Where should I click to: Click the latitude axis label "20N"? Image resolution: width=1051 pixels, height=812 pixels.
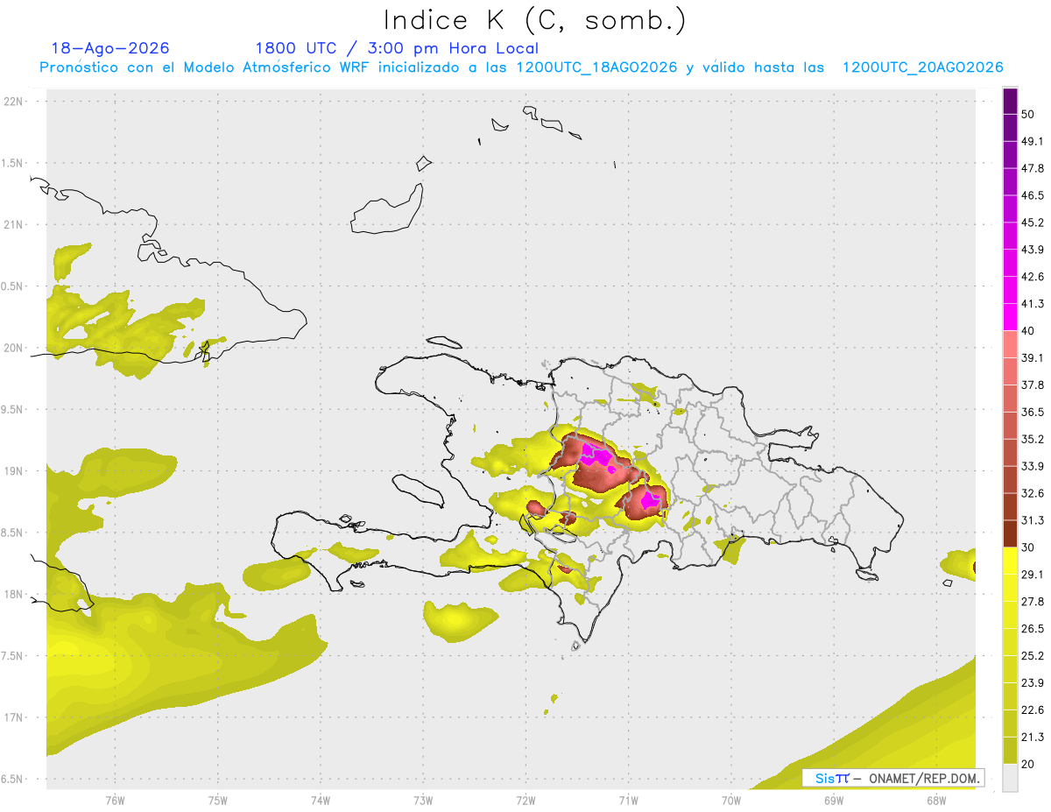click(x=13, y=348)
